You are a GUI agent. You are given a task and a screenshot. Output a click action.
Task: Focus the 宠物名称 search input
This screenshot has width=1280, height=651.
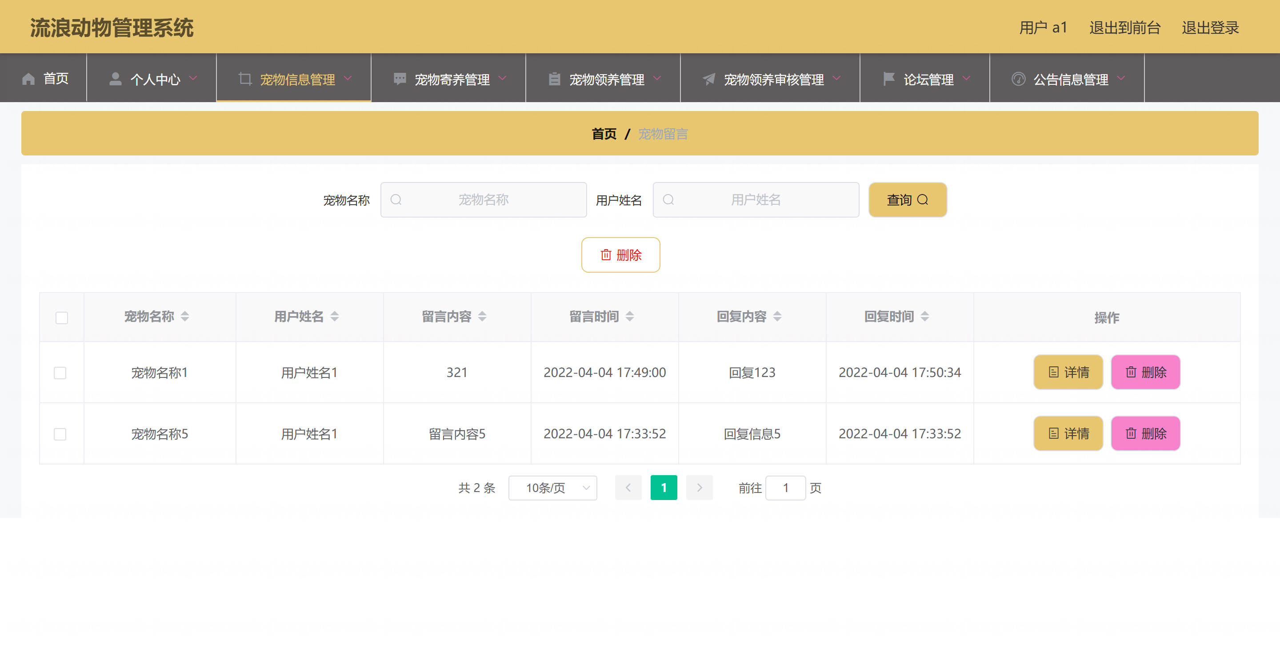coord(484,200)
